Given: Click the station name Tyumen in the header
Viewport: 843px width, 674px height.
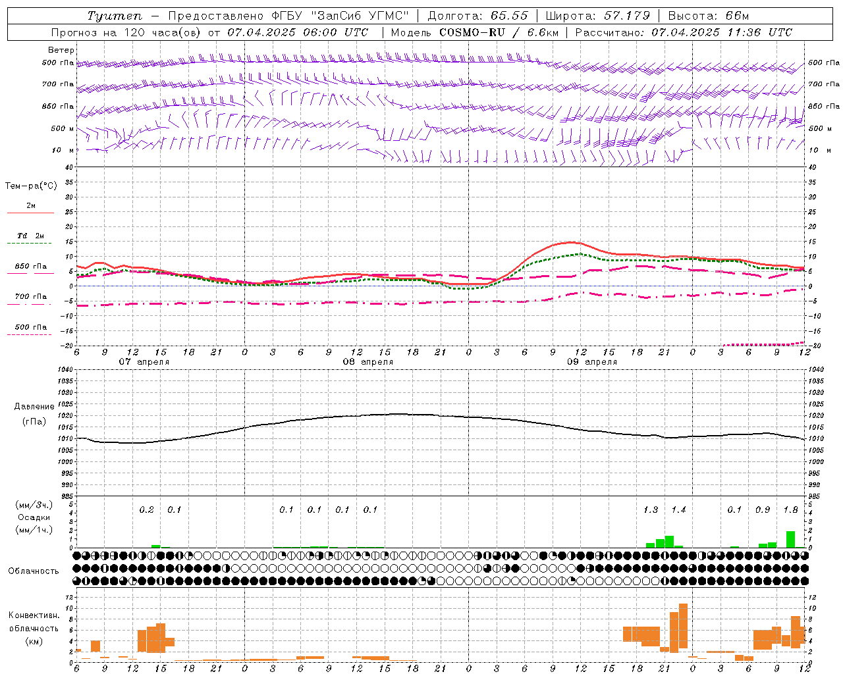Looking at the screenshot, I should point(115,16).
